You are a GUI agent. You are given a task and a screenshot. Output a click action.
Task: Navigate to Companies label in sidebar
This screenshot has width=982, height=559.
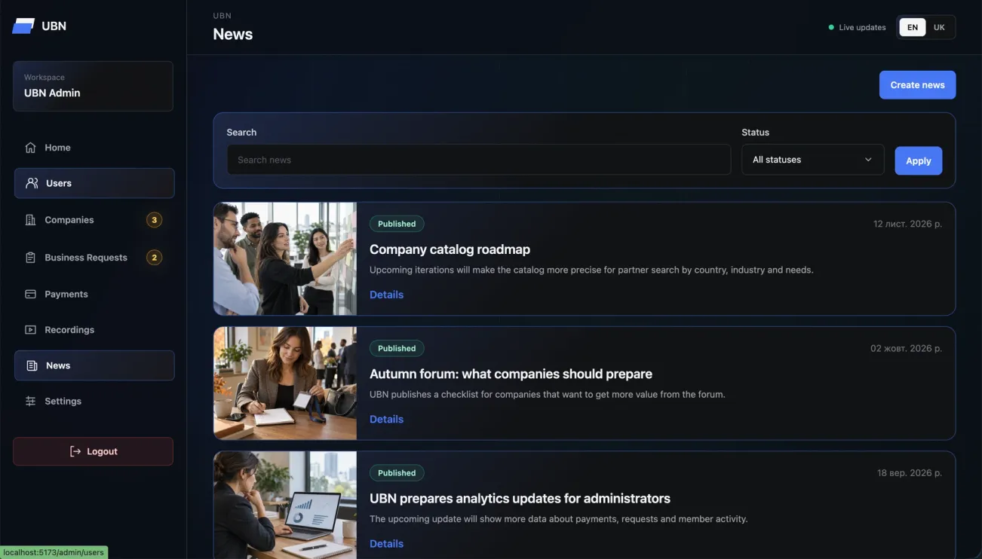69,220
